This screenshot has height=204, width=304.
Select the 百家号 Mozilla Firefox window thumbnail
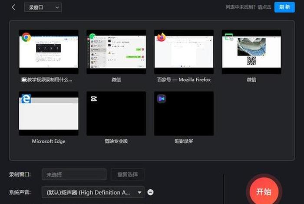click(184, 52)
